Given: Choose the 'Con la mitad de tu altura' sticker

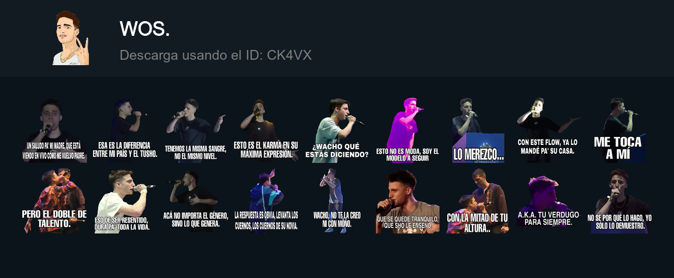Looking at the screenshot, I should coord(478,201).
